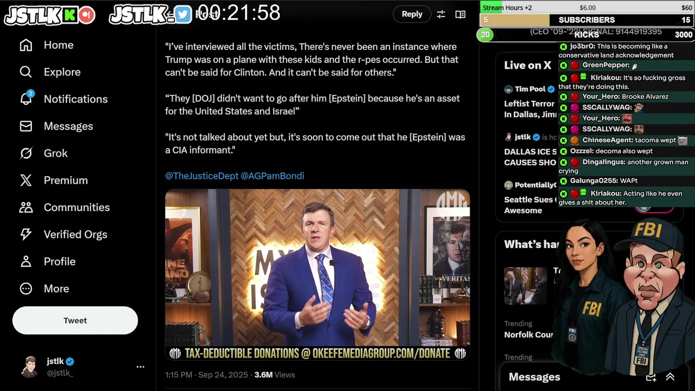Click trending news thumbnail under What's happening

coord(525,286)
